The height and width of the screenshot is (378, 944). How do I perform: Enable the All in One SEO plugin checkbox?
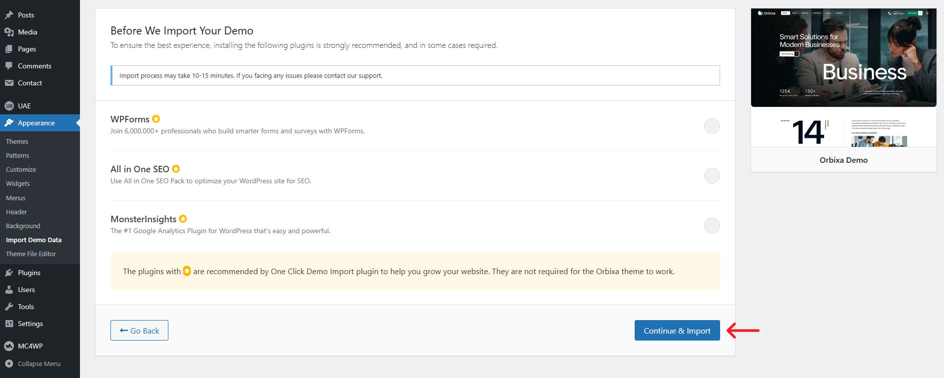(712, 176)
